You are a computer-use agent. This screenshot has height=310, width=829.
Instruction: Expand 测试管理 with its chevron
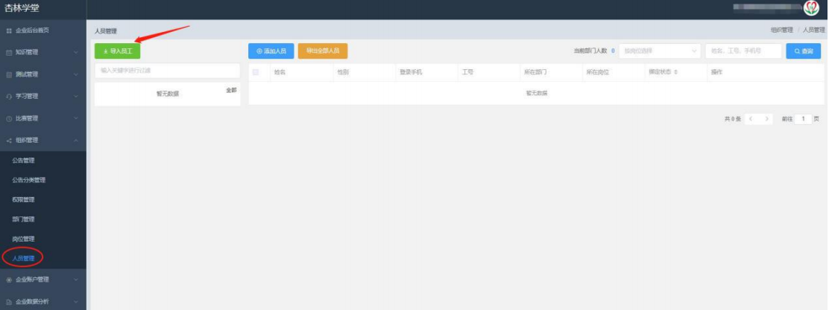[x=76, y=75]
